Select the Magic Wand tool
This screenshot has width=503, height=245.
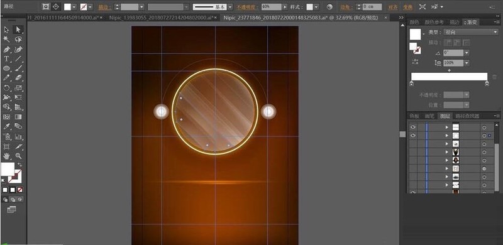6,39
